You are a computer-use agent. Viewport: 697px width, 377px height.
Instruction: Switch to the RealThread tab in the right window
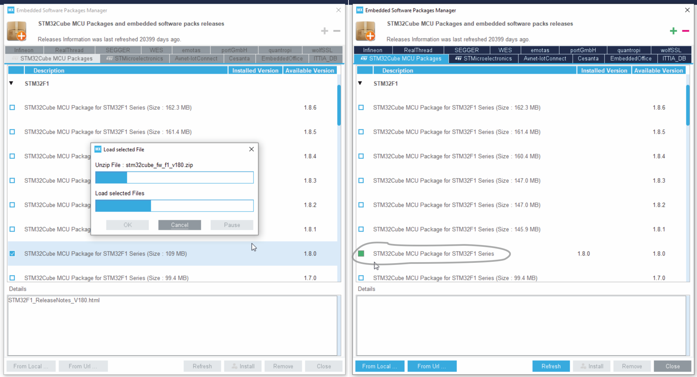[x=418, y=50]
